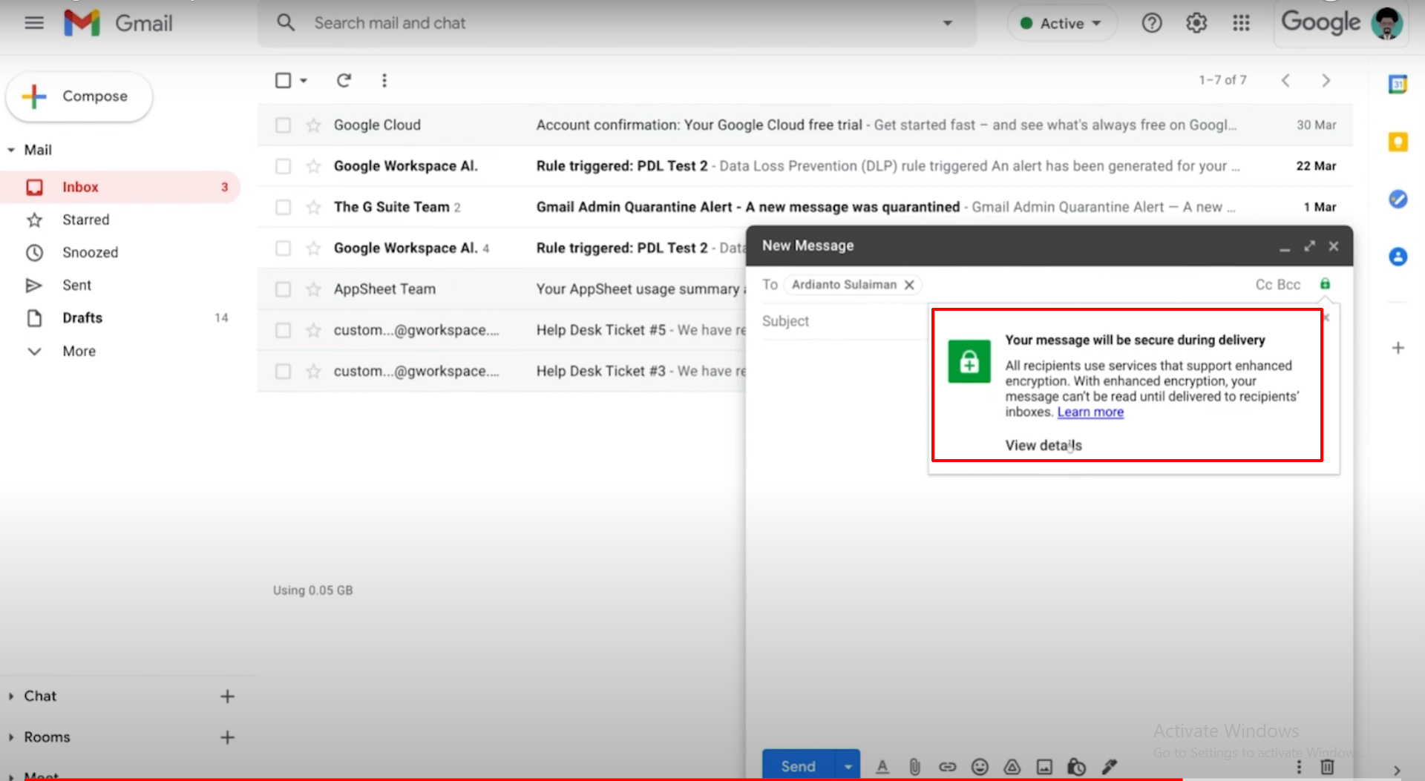Open Google Tasks in the right sidebar
The width and height of the screenshot is (1425, 781).
coord(1398,199)
